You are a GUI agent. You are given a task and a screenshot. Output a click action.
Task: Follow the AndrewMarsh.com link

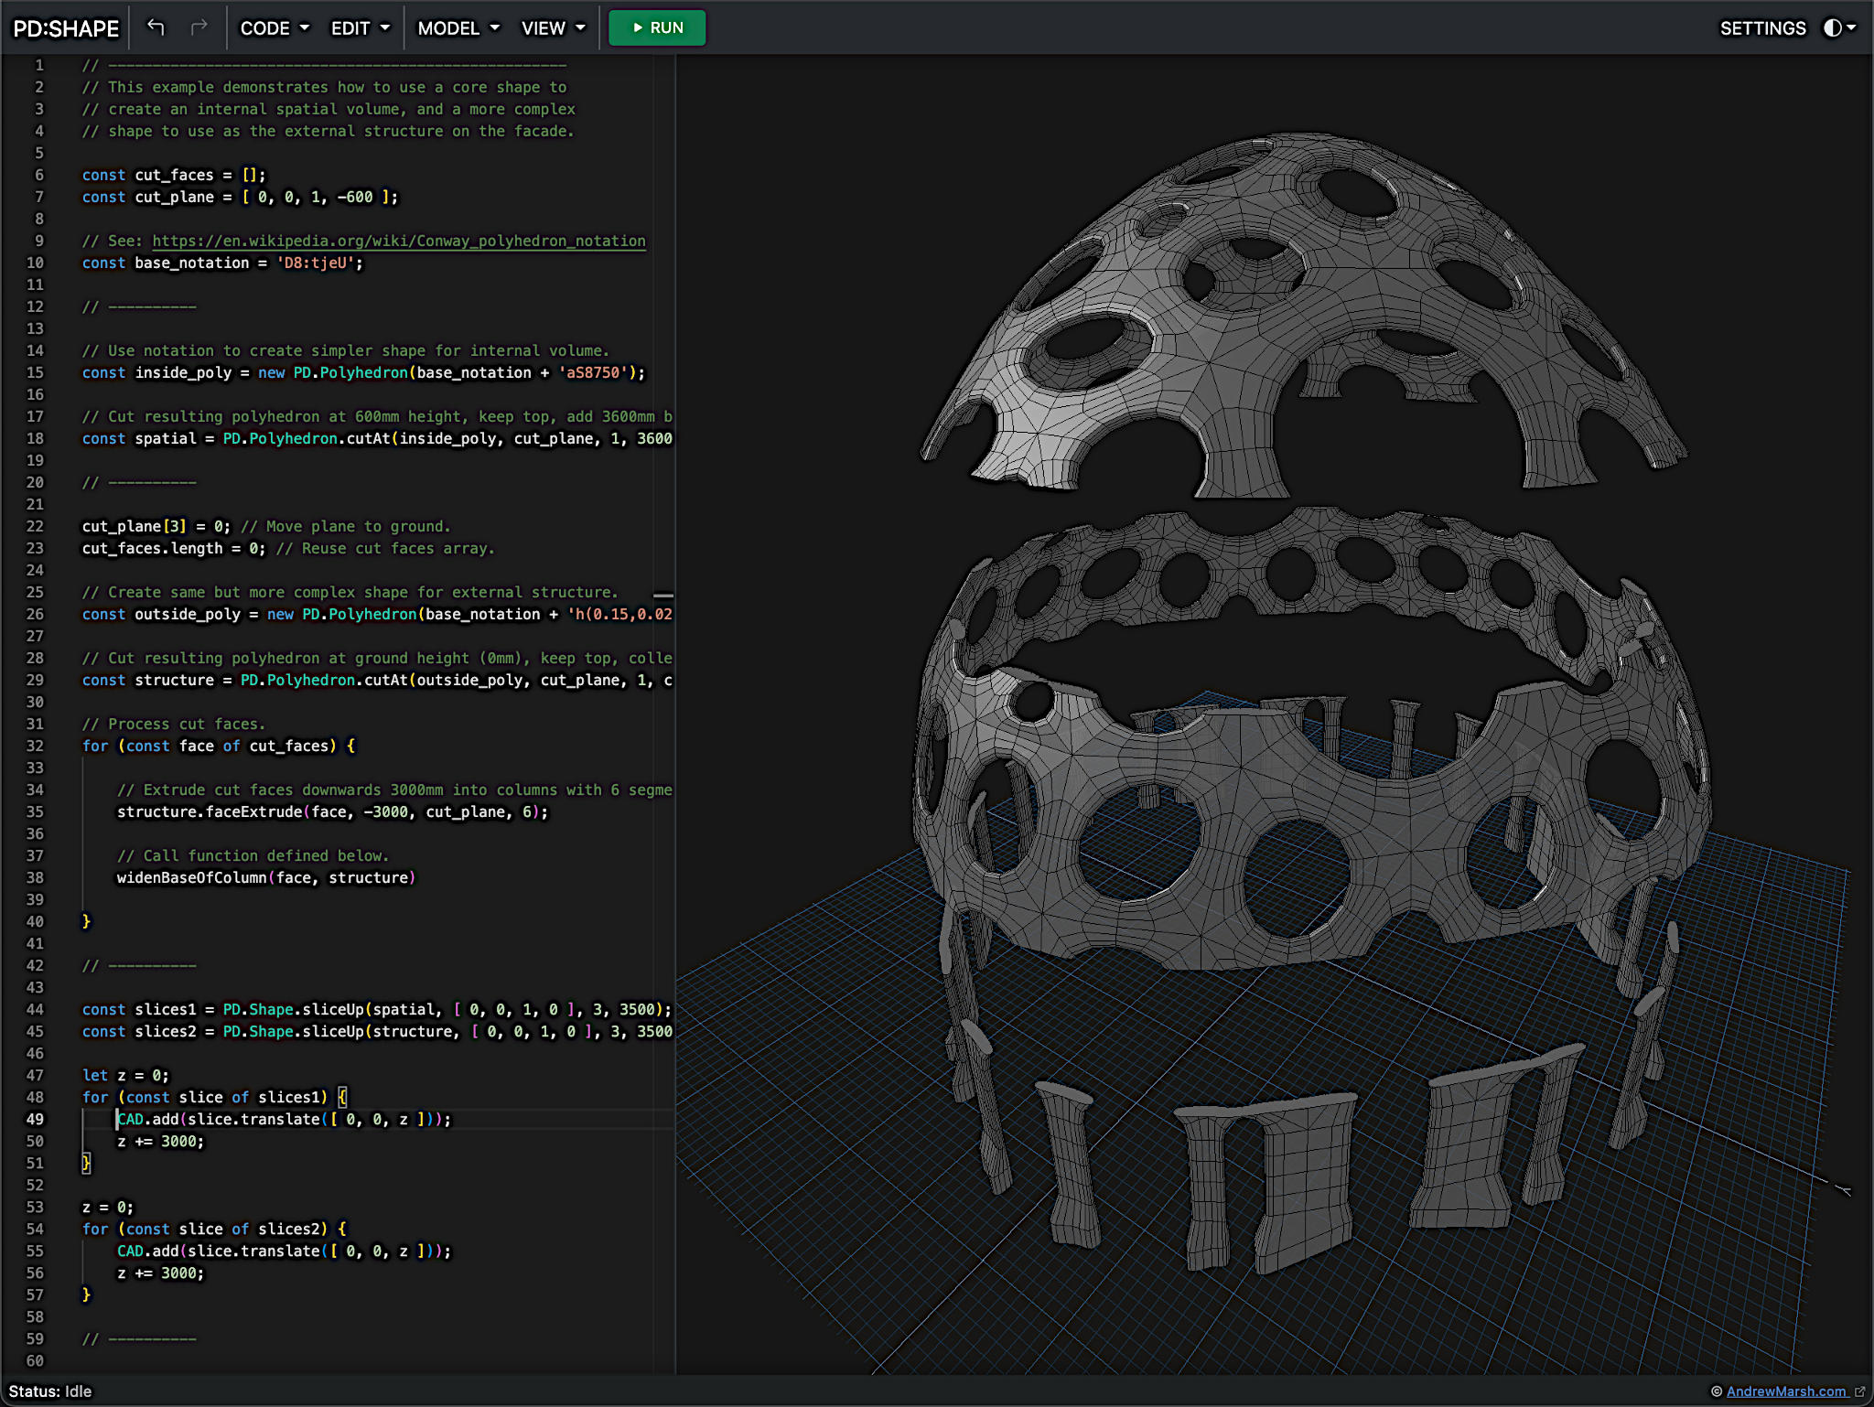coord(1785,1391)
